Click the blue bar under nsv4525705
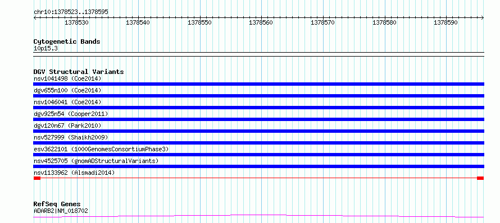 click(x=258, y=166)
